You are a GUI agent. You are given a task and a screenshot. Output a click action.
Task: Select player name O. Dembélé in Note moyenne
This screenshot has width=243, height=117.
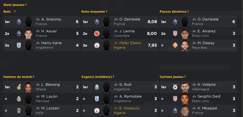[x=130, y=19]
